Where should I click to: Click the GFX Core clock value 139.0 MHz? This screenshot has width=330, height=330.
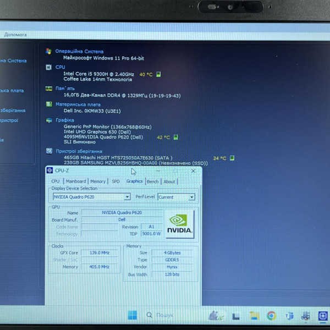pyautogui.click(x=100, y=252)
